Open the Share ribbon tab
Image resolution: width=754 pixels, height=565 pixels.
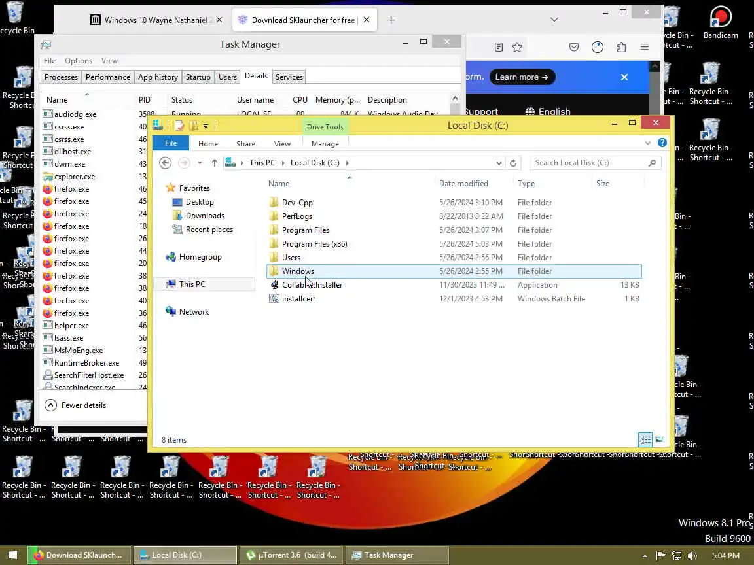coord(245,144)
